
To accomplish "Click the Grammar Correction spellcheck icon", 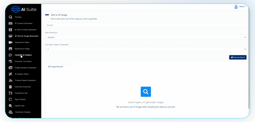I will point(10,61).
